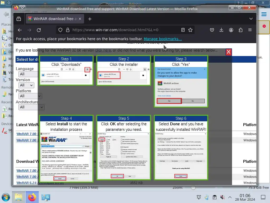The height and width of the screenshot is (203, 270).
Task: Open Firefox application hamburger menu
Action: [250, 30]
